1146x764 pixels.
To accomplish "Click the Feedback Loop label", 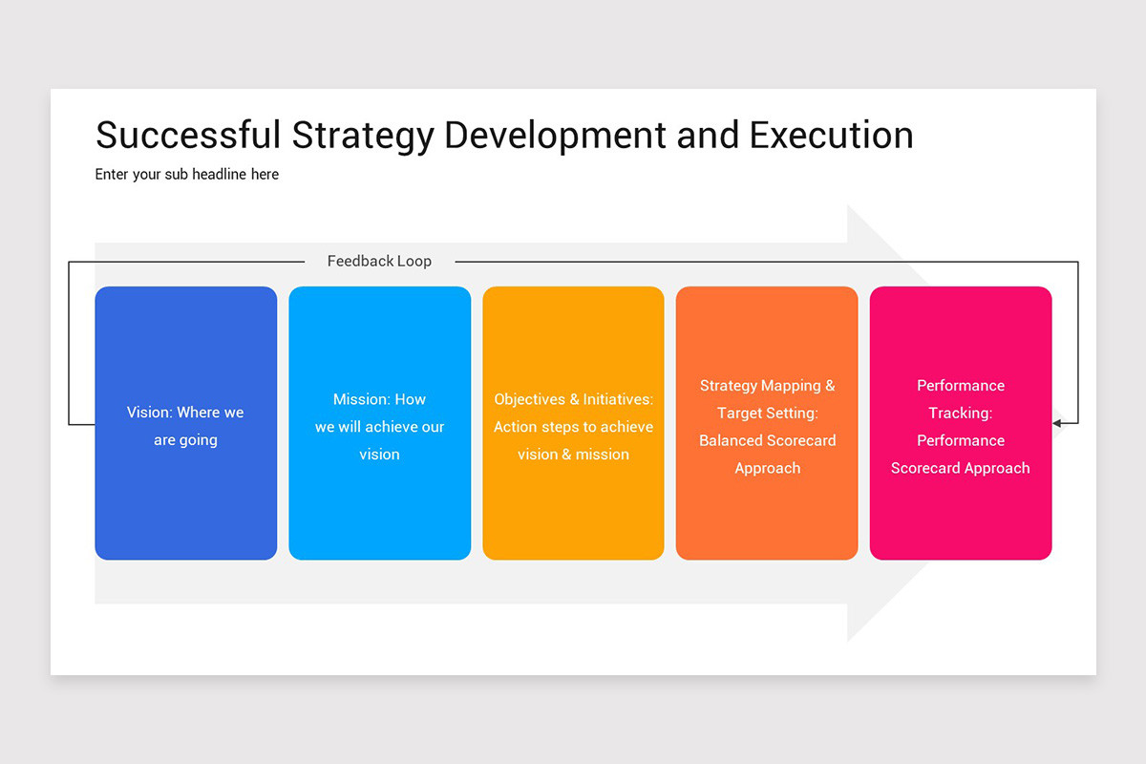I will tap(379, 260).
